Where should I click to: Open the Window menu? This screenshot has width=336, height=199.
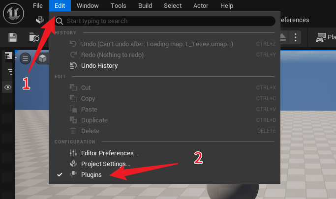tap(88, 5)
